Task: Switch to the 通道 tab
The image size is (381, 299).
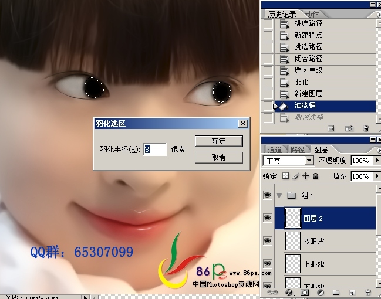Action: [x=275, y=149]
